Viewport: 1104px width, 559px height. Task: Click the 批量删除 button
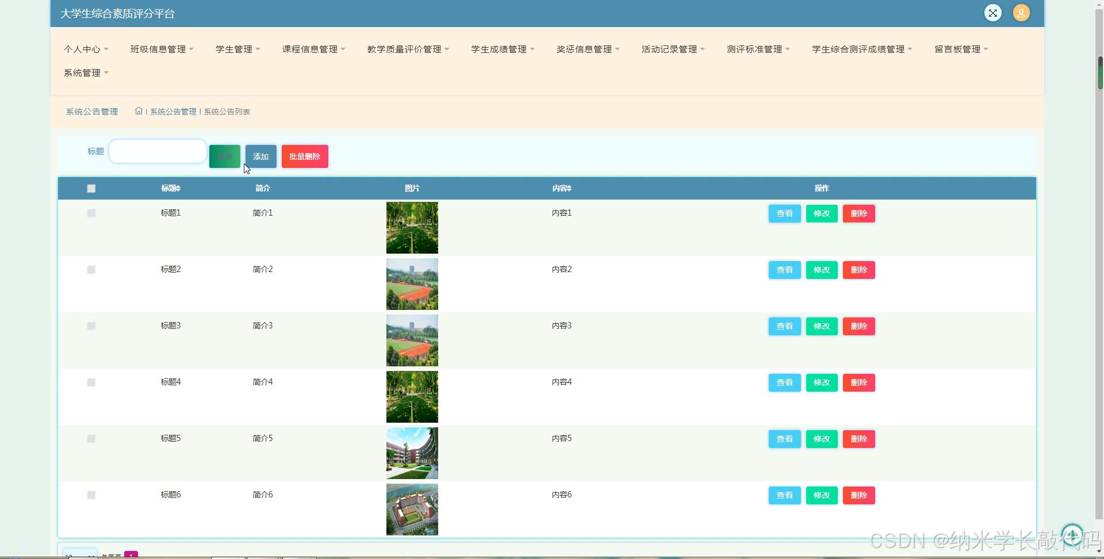[305, 156]
